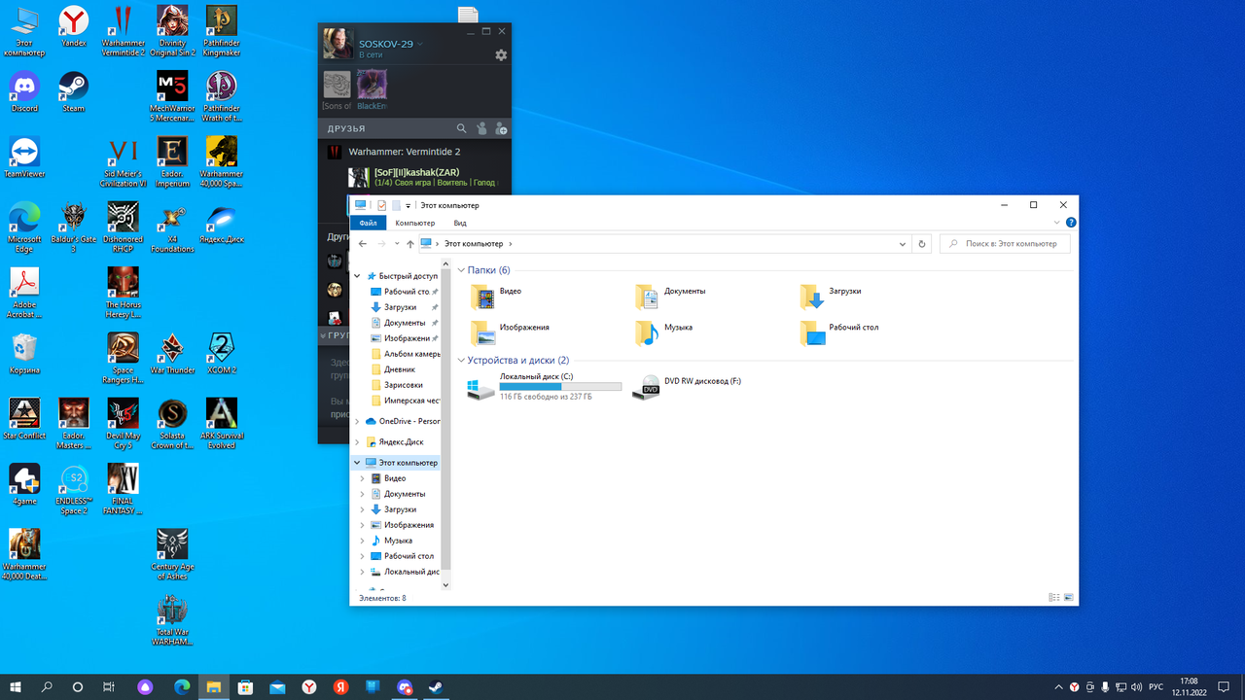Expand OneDrive - Personal tree node
Screen dimensions: 1245x700
(x=359, y=421)
